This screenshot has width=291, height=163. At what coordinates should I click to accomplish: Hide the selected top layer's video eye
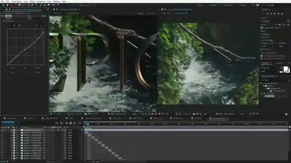click(x=2, y=130)
